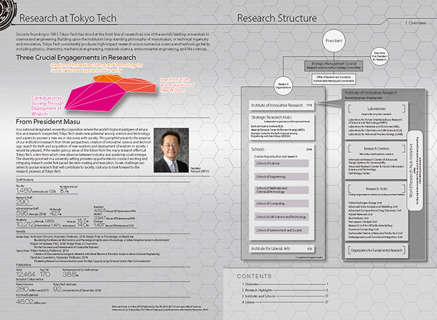Viewport: 437px width, 320px height.
Task: Click the red polygon in the diagram
Action: pyautogui.click(x=137, y=85)
